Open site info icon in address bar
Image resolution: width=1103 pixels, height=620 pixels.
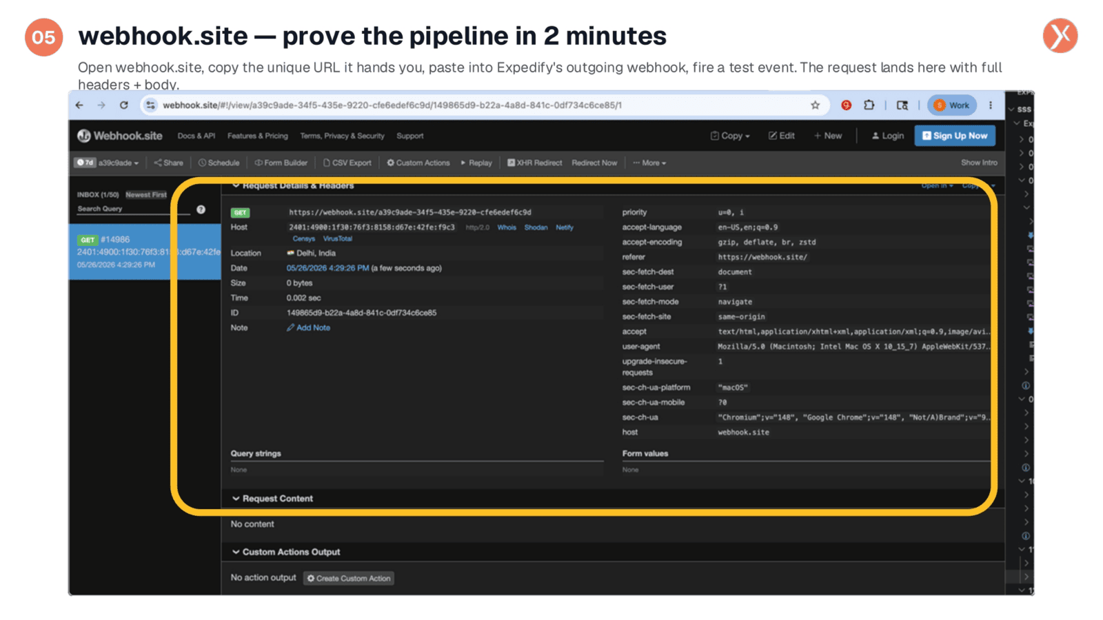pos(150,105)
